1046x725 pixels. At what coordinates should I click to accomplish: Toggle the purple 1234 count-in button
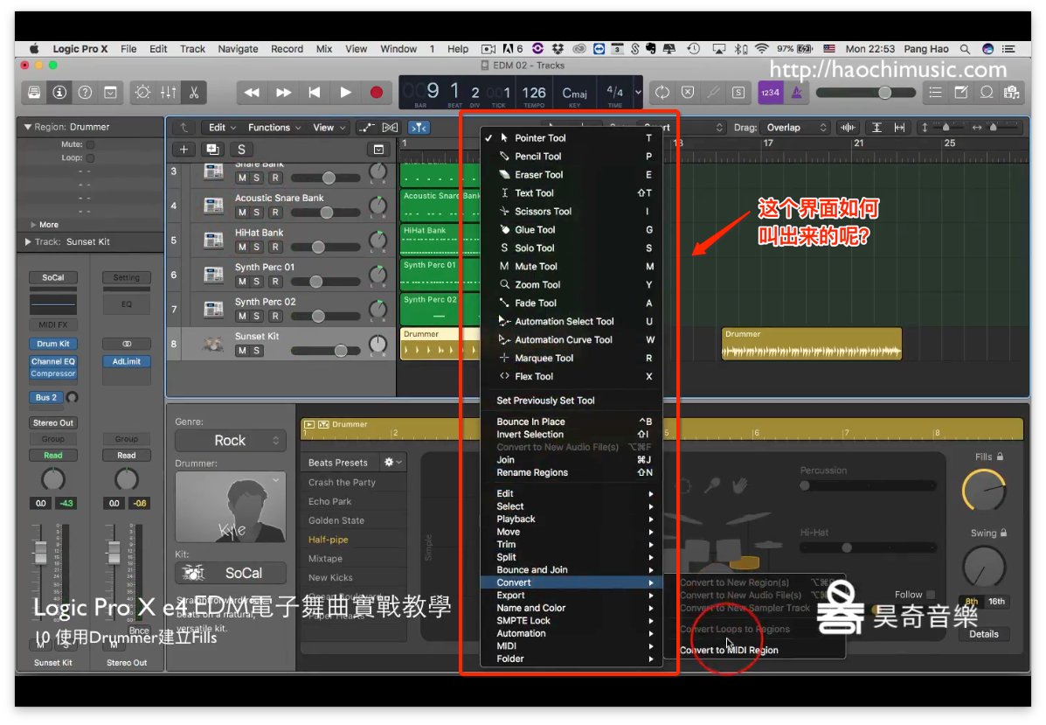tap(770, 93)
